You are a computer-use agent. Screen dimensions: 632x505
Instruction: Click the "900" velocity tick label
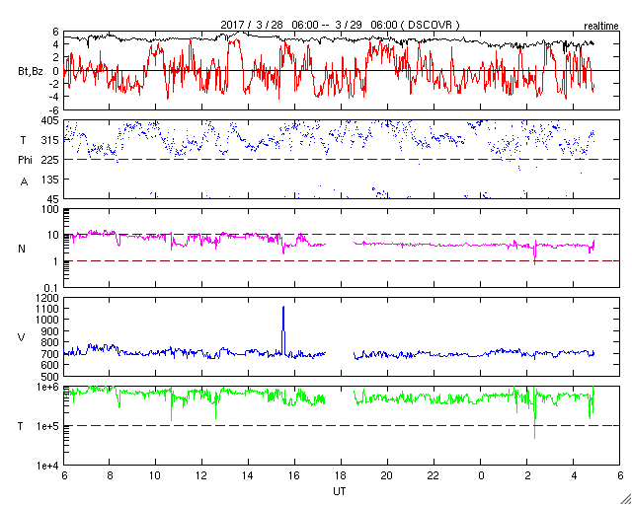pyautogui.click(x=51, y=331)
